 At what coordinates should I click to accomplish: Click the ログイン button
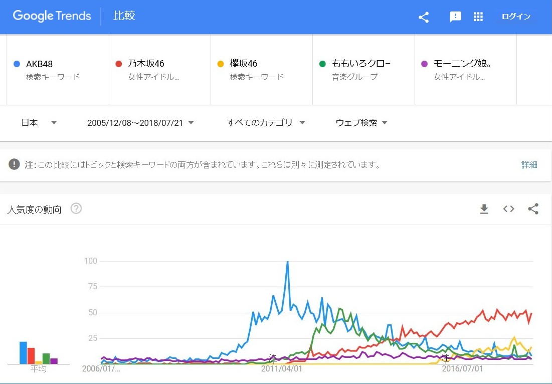tap(516, 17)
